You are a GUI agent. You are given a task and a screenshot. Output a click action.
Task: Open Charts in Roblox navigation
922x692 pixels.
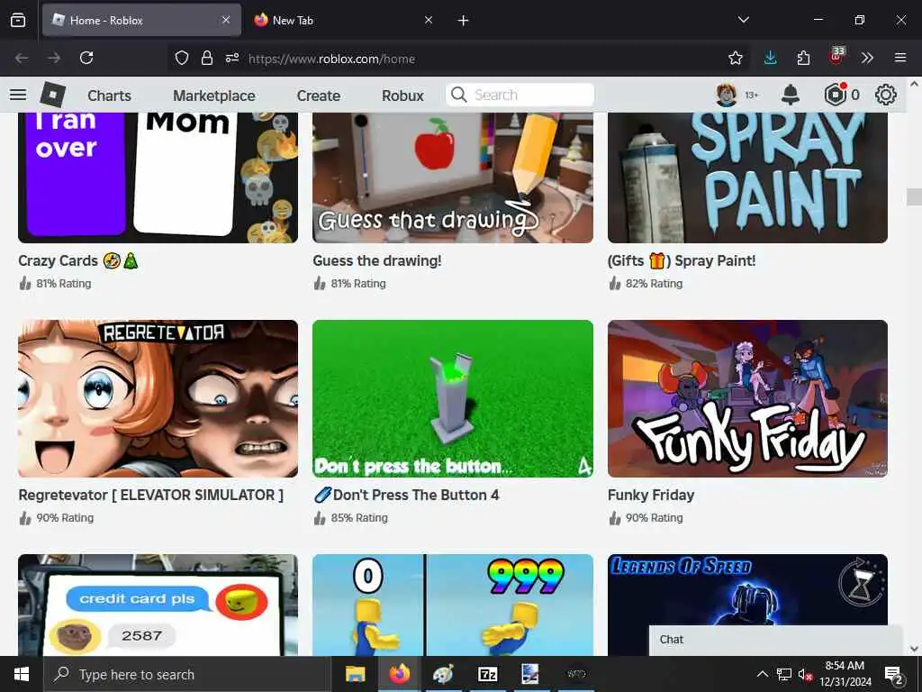pos(109,96)
